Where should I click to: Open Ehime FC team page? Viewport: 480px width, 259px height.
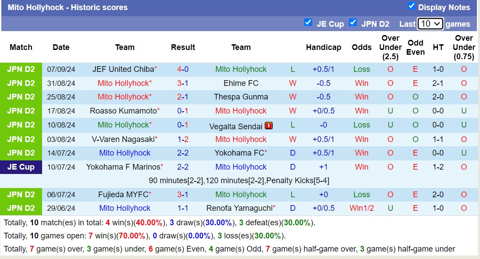(241, 83)
